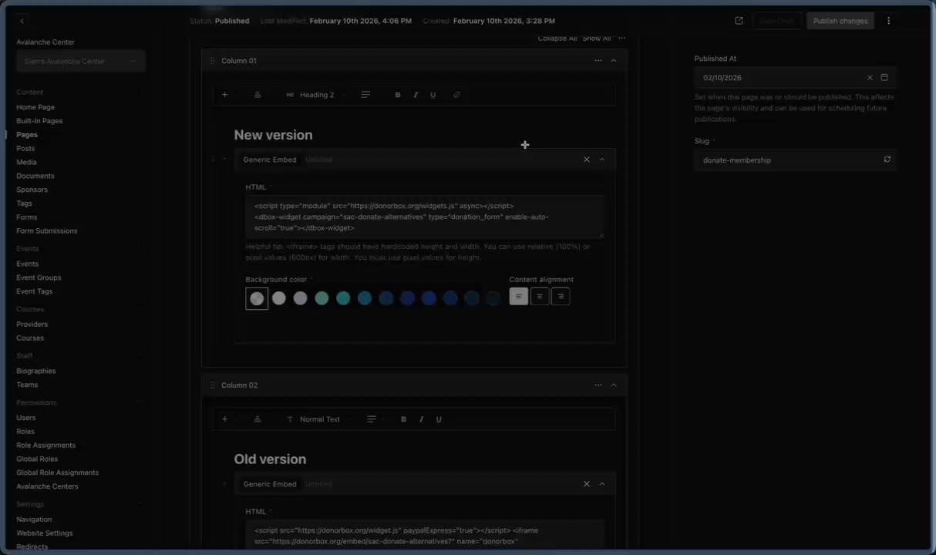Click the Old version heading text
Viewport: 936px width, 555px height.
click(x=270, y=459)
